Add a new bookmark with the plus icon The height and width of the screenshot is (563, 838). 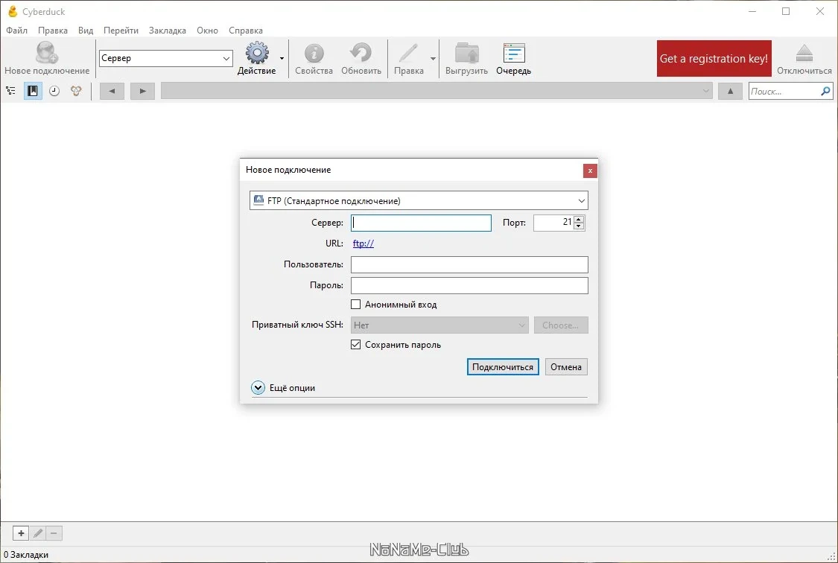(21, 533)
